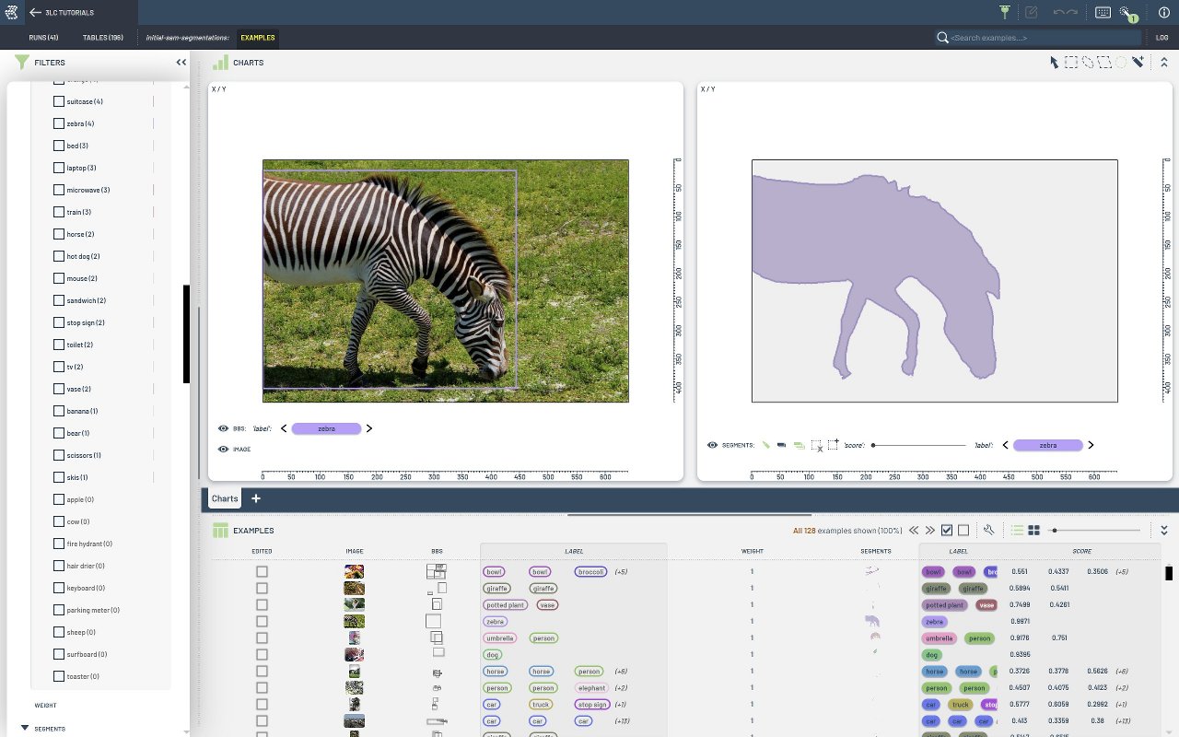1179x737 pixels.
Task: Open the info icon in the top bar
Action: pos(1163,13)
